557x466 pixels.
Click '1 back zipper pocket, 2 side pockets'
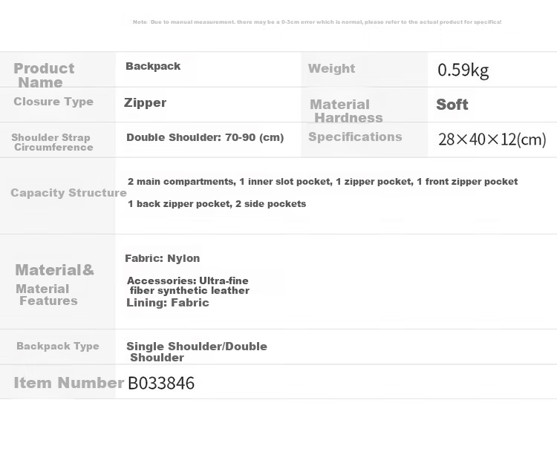coord(217,204)
